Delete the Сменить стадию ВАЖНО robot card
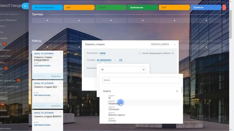The height and width of the screenshot is (131, 234). click(61, 112)
